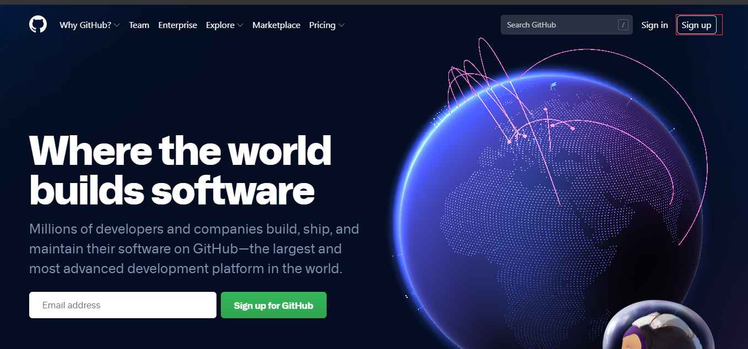Expand the Explore dropdown
The height and width of the screenshot is (349, 748).
tap(224, 25)
